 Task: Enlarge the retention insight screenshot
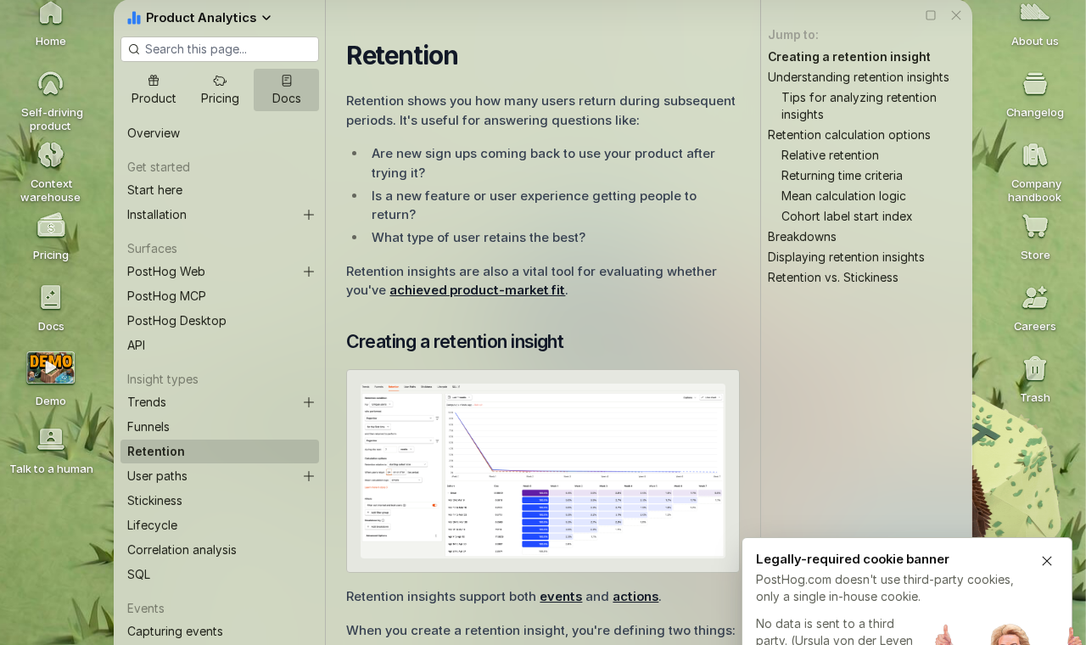point(543,471)
